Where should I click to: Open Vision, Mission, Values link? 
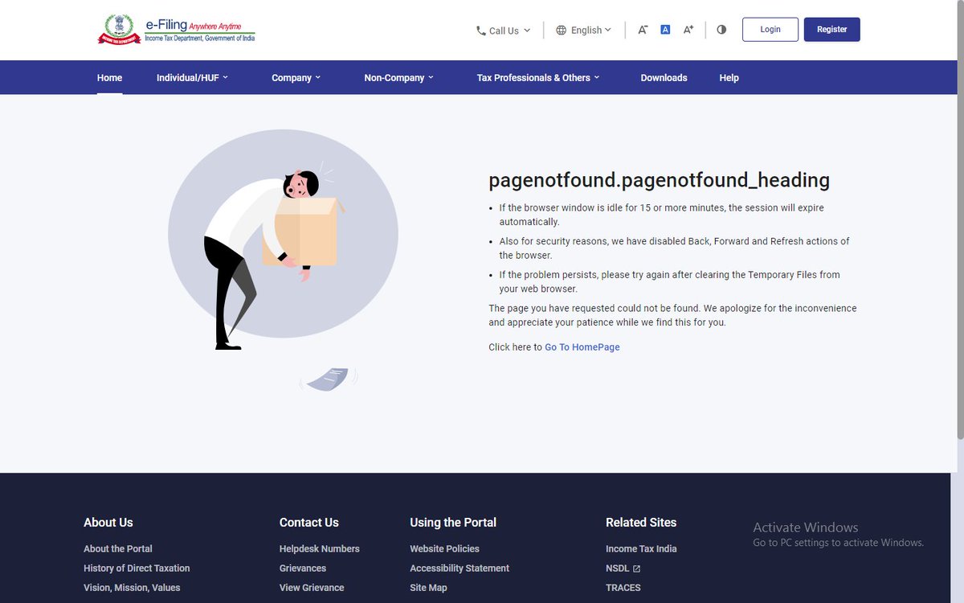click(x=132, y=588)
